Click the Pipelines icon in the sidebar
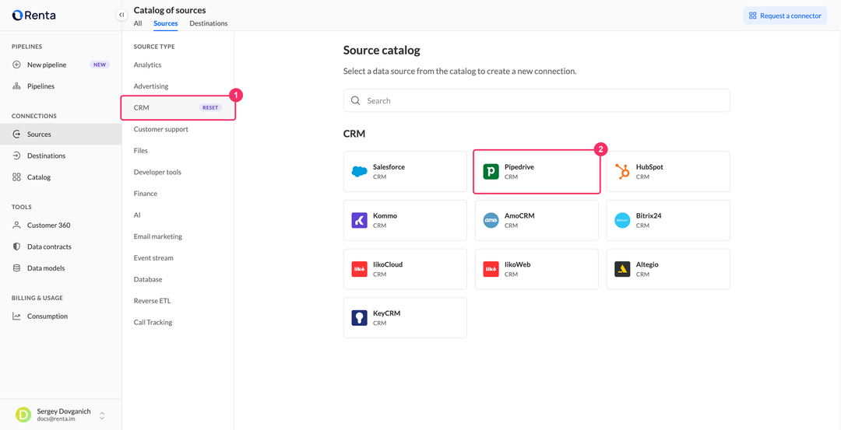Viewport: 841px width, 430px height. click(16, 86)
